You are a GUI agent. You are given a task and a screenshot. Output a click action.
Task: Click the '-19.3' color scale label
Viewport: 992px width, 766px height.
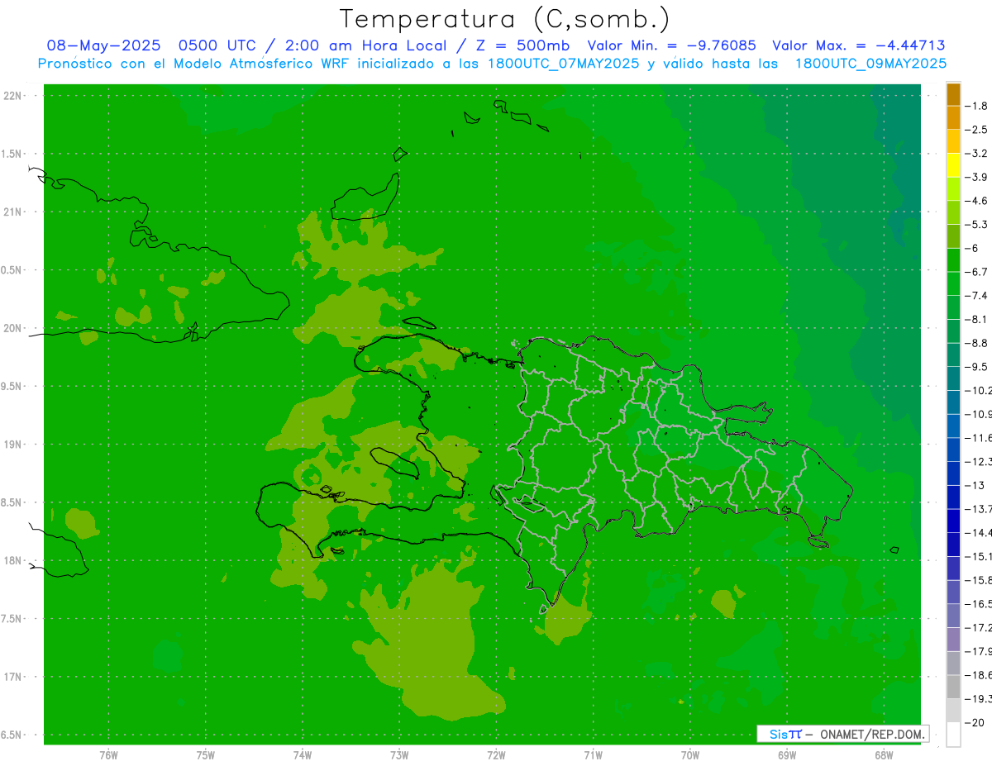979,699
